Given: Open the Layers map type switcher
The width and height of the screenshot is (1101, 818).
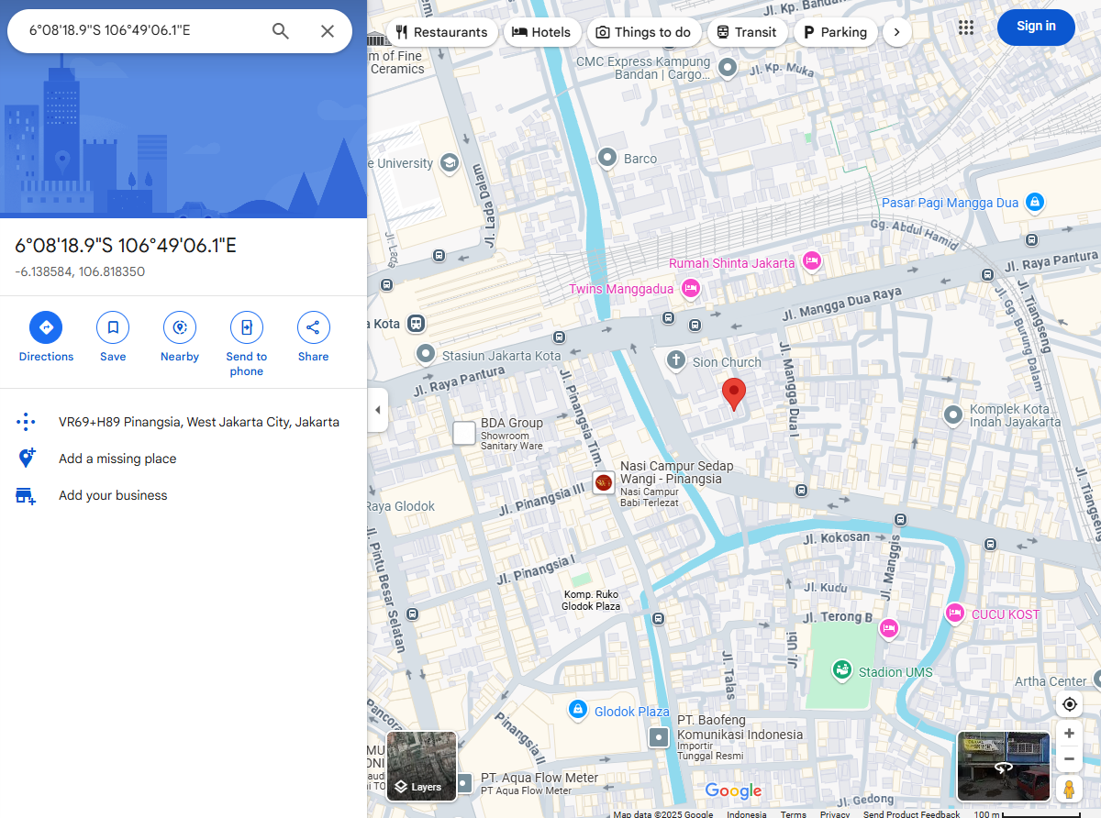Looking at the screenshot, I should pos(421,766).
